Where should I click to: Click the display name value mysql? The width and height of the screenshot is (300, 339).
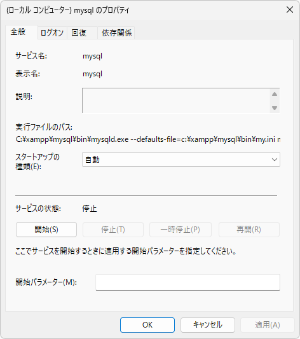click(92, 74)
